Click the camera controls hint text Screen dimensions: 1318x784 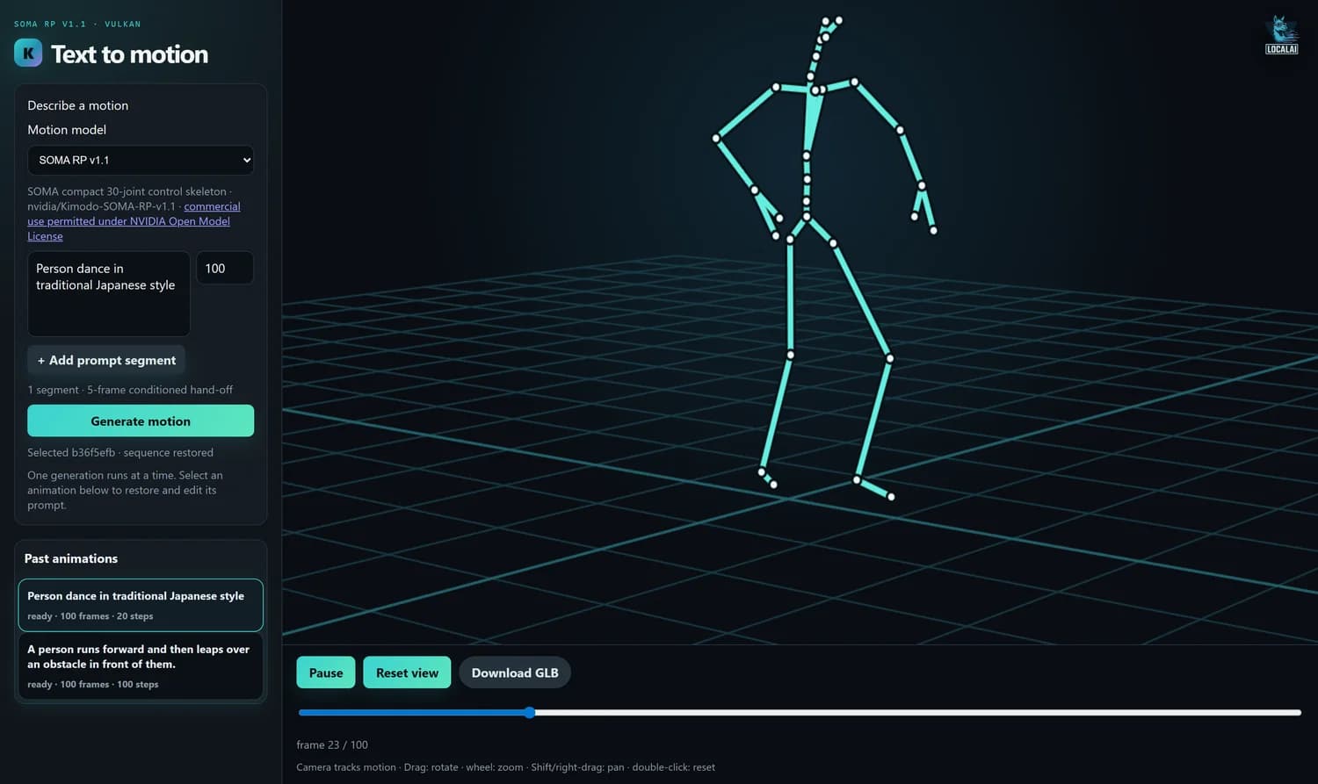tap(506, 767)
